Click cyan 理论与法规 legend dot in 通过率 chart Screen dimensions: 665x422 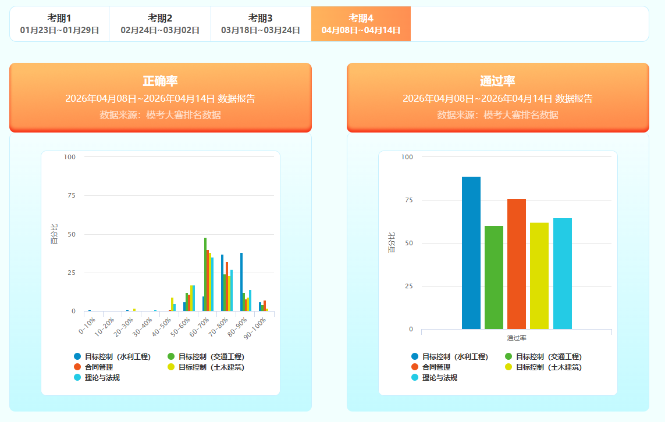click(x=415, y=377)
